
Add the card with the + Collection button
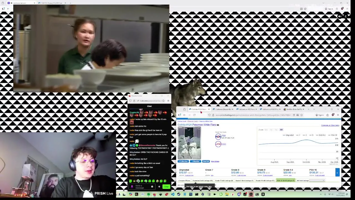[183, 161]
